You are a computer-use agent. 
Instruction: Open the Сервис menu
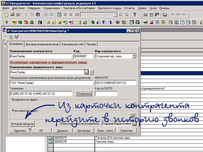point(142,8)
